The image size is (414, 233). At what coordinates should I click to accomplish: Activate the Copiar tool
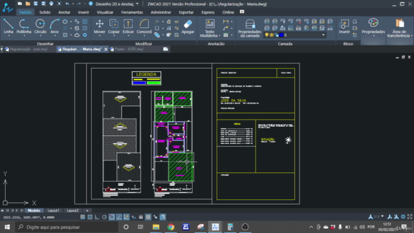coord(114,26)
